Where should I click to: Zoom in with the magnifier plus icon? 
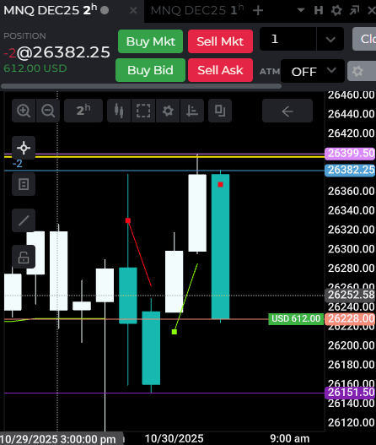24,111
